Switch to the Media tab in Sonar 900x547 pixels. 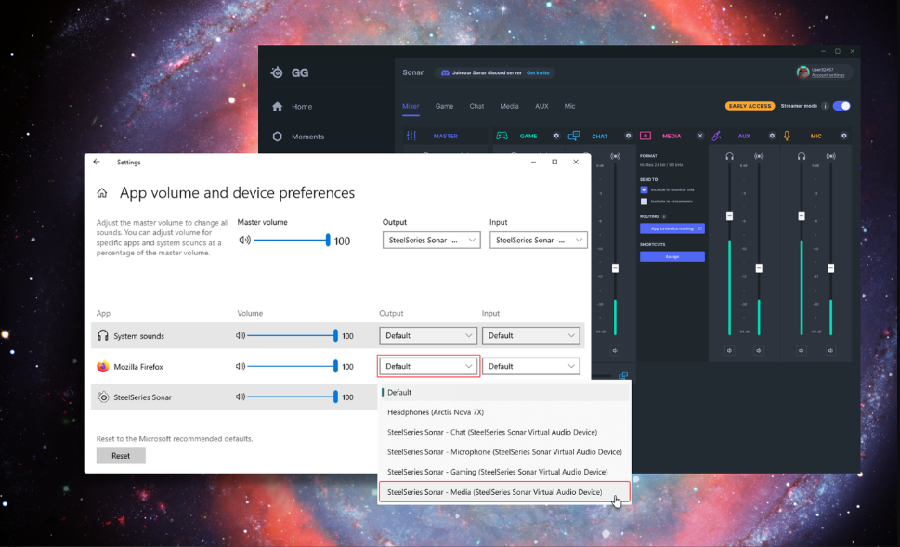click(x=509, y=106)
